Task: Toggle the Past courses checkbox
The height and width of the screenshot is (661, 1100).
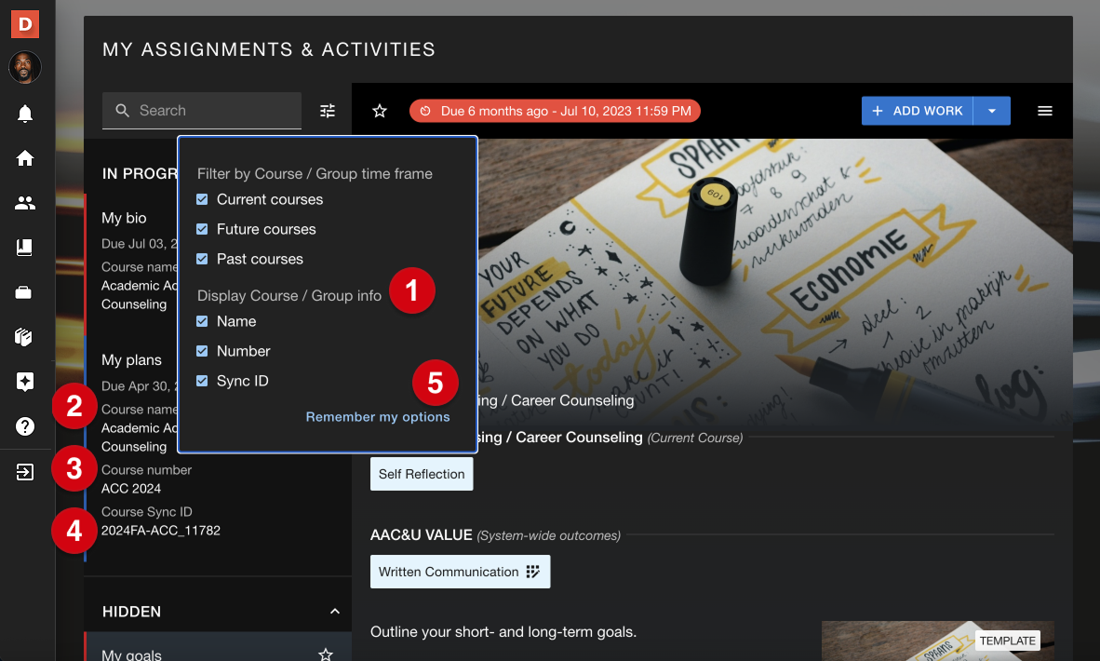Action: (x=202, y=259)
